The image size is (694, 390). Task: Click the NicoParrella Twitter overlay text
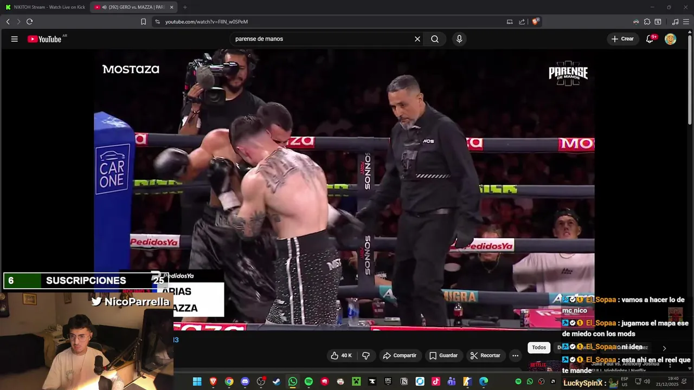[131, 302]
